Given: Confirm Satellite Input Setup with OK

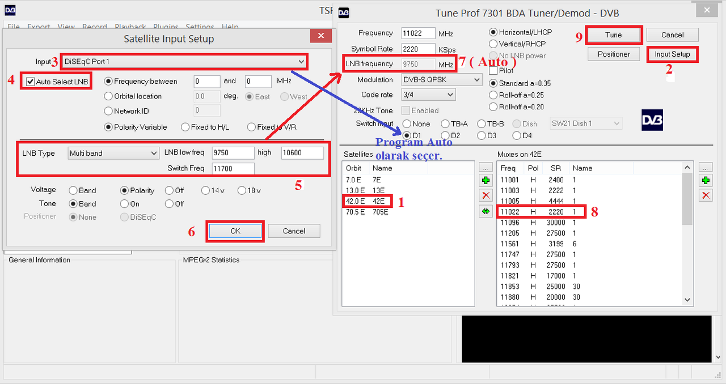Looking at the screenshot, I should point(235,231).
